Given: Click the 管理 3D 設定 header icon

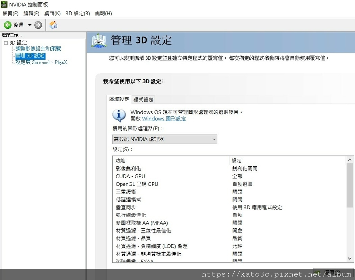Looking at the screenshot, I should pos(99,41).
